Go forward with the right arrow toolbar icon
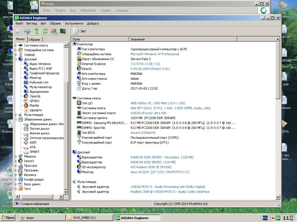 click(27, 31)
